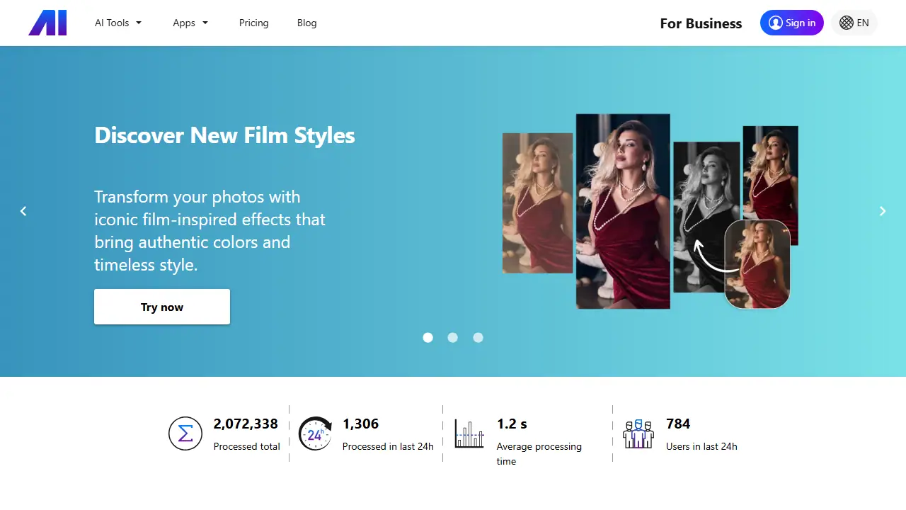906x510 pixels.
Task: Click the bar chart processing time icon
Action: pyautogui.click(x=469, y=433)
